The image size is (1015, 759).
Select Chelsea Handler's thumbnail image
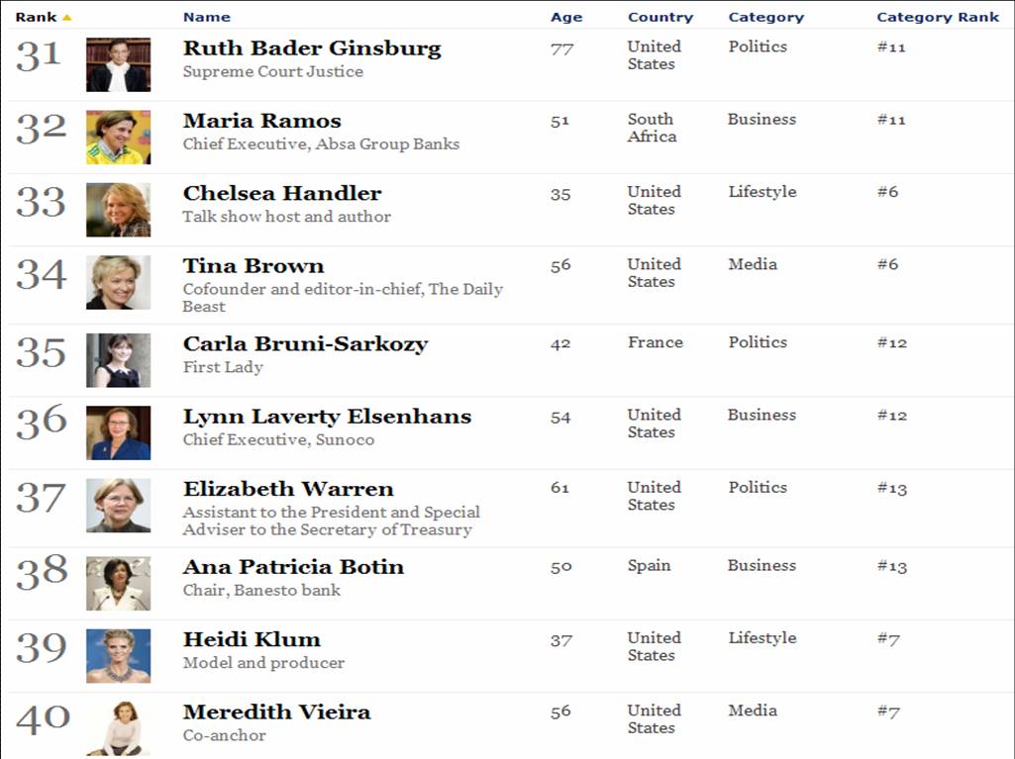pos(118,209)
